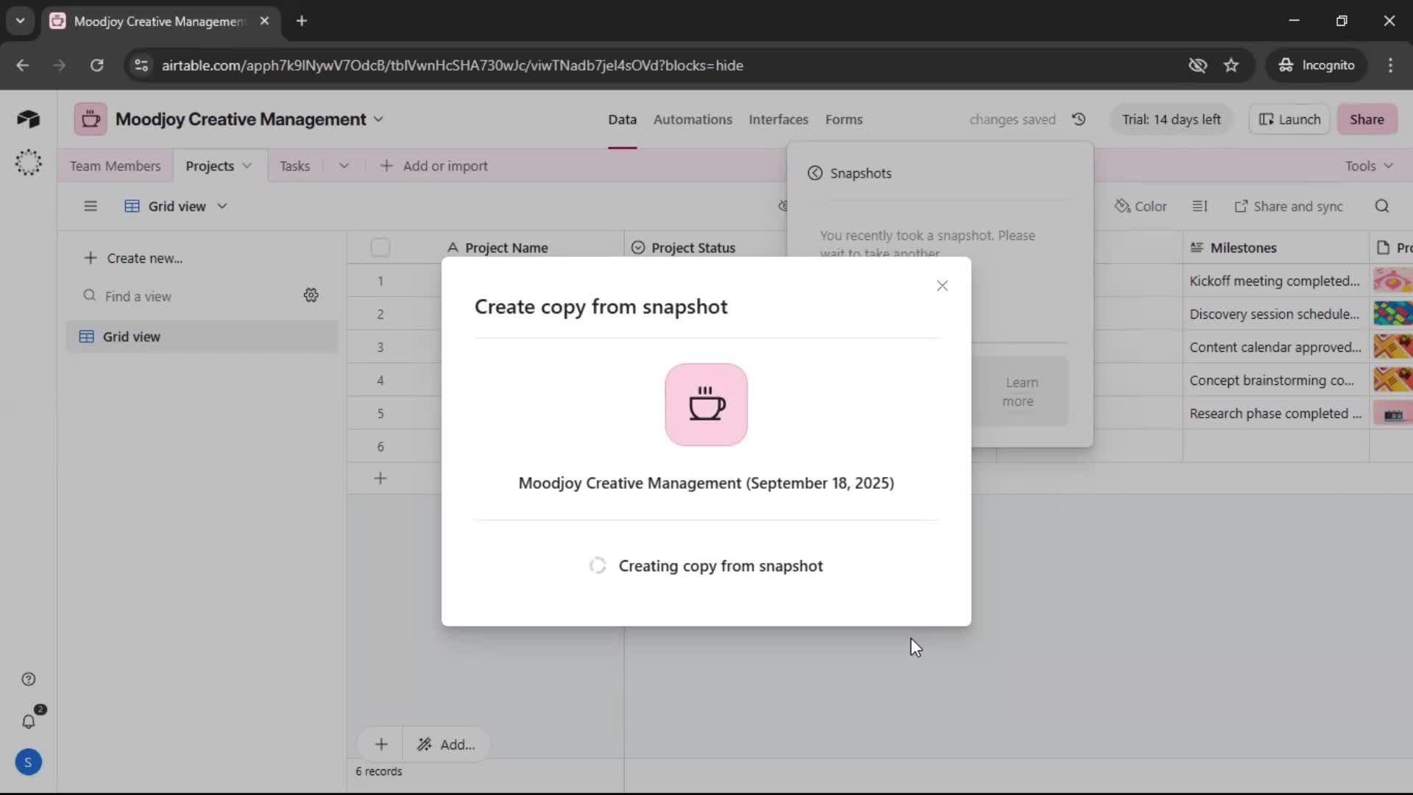The image size is (1413, 795).
Task: Click the Launch button
Action: point(1289,119)
